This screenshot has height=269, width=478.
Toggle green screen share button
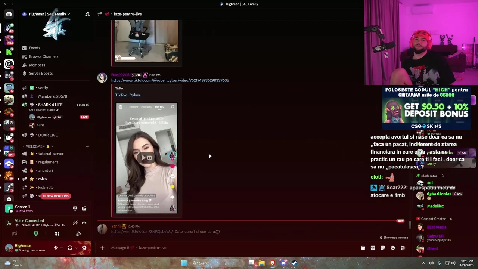pos(36,234)
